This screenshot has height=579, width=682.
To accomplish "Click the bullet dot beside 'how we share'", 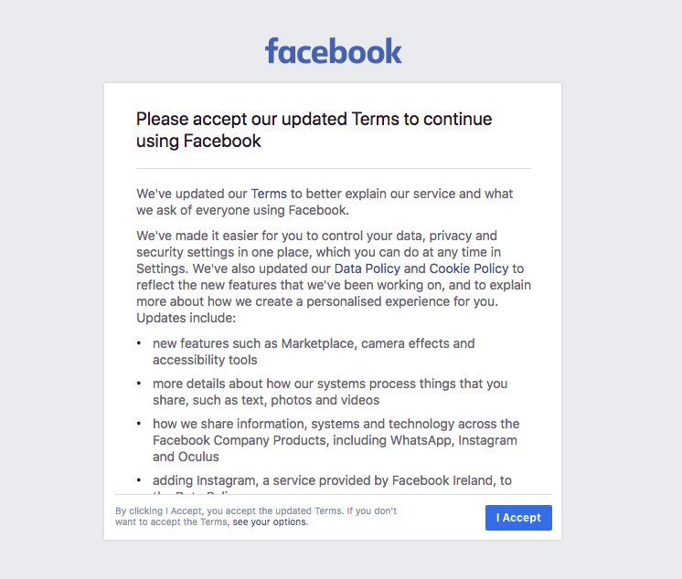I will (x=139, y=425).
